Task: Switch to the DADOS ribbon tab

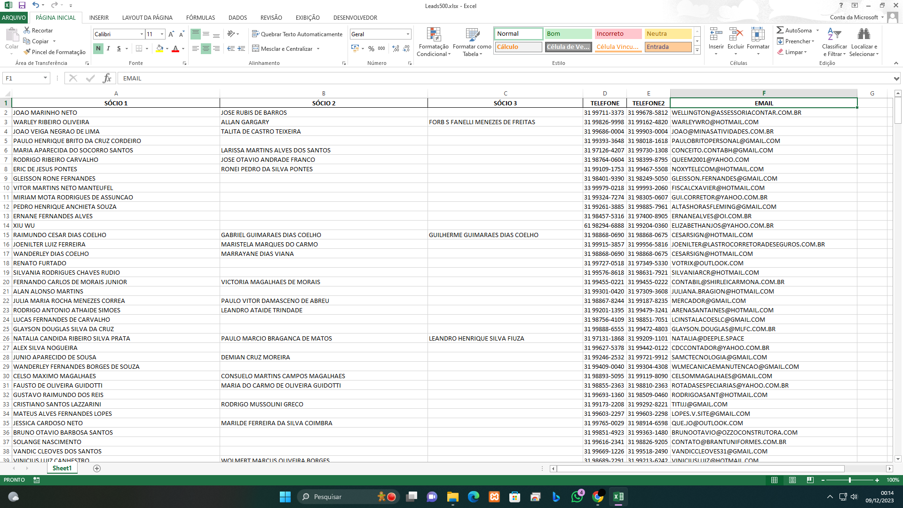Action: click(x=238, y=17)
